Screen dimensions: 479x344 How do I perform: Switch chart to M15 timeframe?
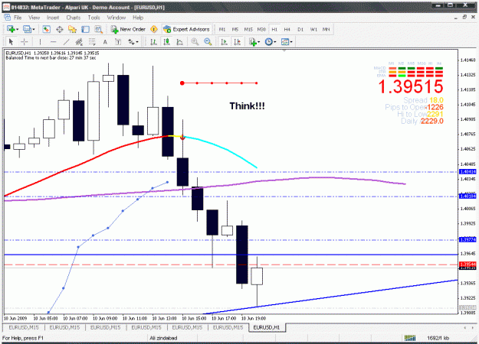pyautogui.click(x=248, y=29)
